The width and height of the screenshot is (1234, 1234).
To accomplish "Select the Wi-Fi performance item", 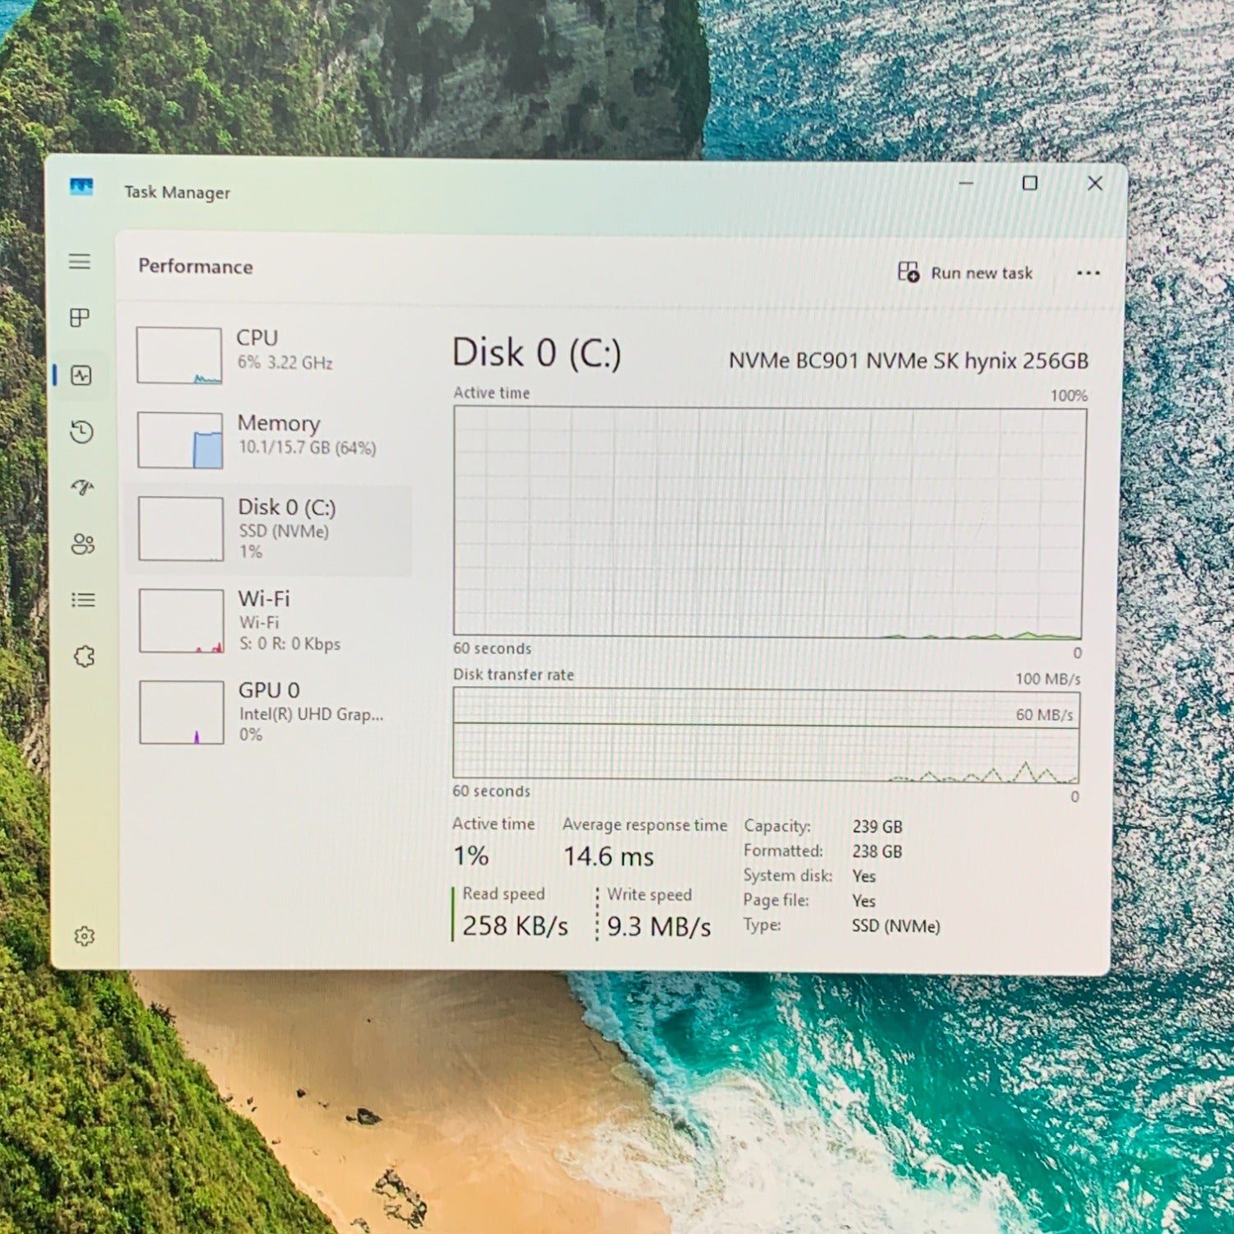I will [x=271, y=620].
